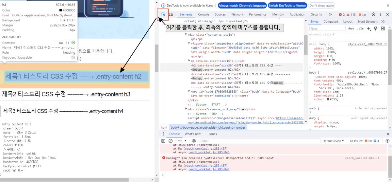This screenshot has width=392, height=182.
Task: Open console settings gear
Action: 387,141
